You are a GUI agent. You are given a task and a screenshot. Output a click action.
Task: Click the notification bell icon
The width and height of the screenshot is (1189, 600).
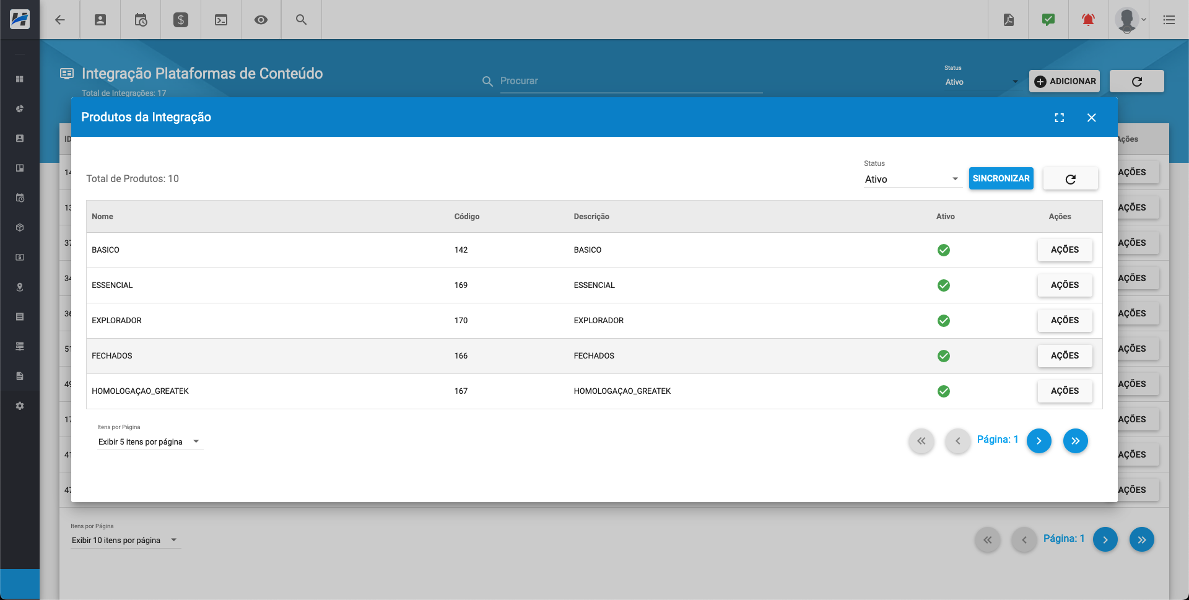[1088, 20]
